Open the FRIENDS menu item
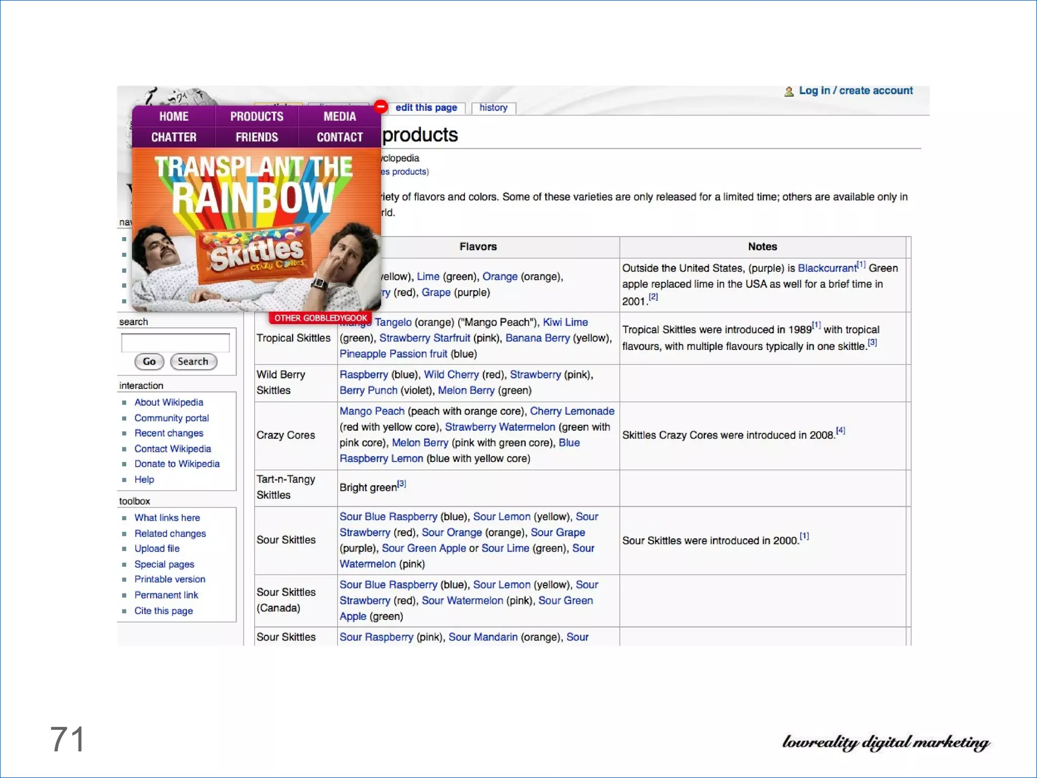The image size is (1037, 778). 257,137
